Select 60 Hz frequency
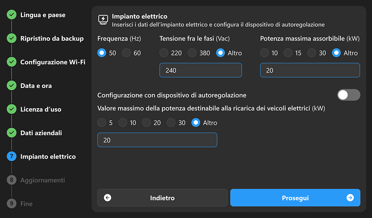This screenshot has height=218, width=372. click(126, 53)
